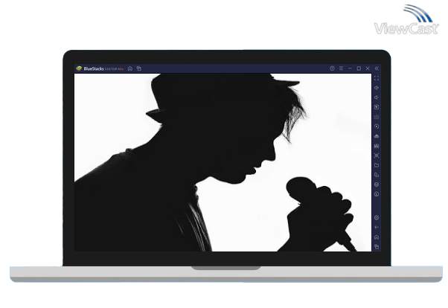Click the BlueStacks logo in title bar
Viewport: 448px width, 308px height.
(x=79, y=68)
